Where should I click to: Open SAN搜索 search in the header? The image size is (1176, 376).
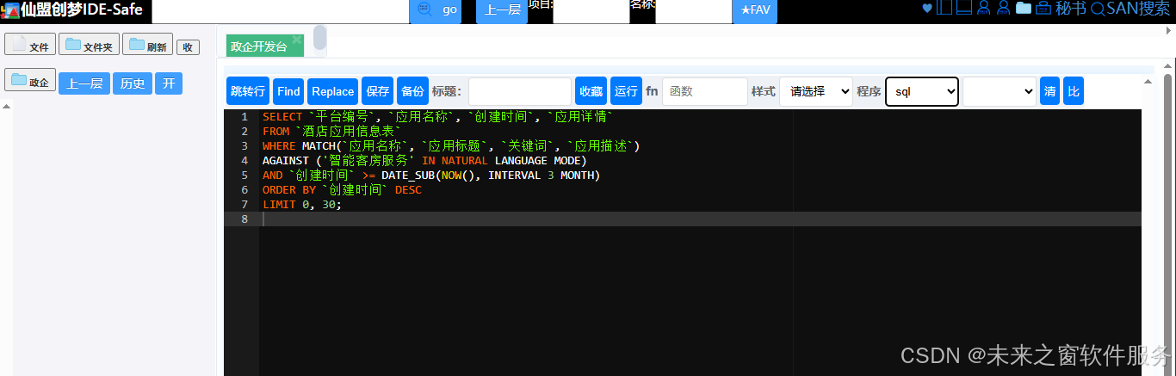click(1130, 9)
